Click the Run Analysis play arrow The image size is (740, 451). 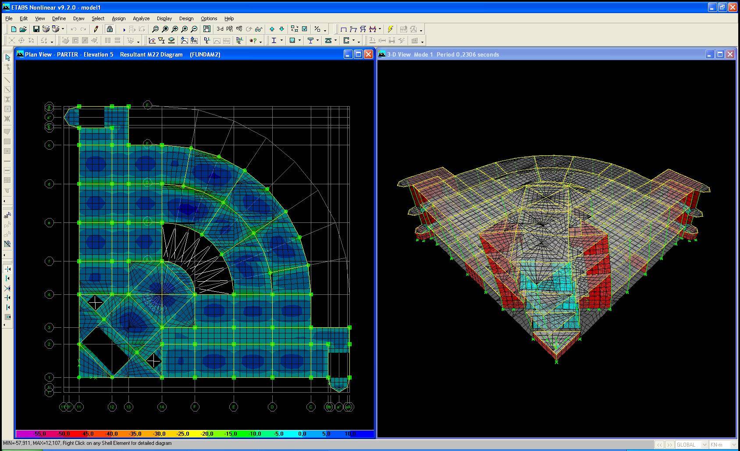click(x=124, y=29)
